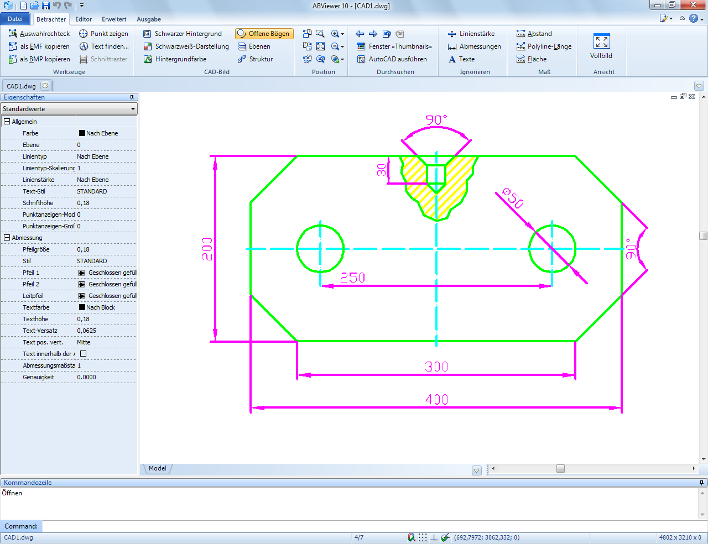
Task: Switch to the Editor ribbon tab
Action: pyautogui.click(x=84, y=19)
